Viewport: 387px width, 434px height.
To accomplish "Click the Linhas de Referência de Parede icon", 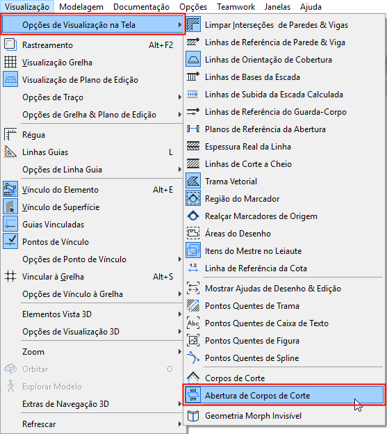I will point(193,42).
